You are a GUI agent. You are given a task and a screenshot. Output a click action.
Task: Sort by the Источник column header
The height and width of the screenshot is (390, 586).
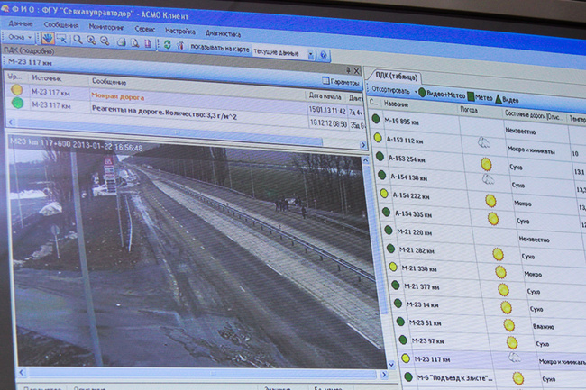pyautogui.click(x=47, y=78)
